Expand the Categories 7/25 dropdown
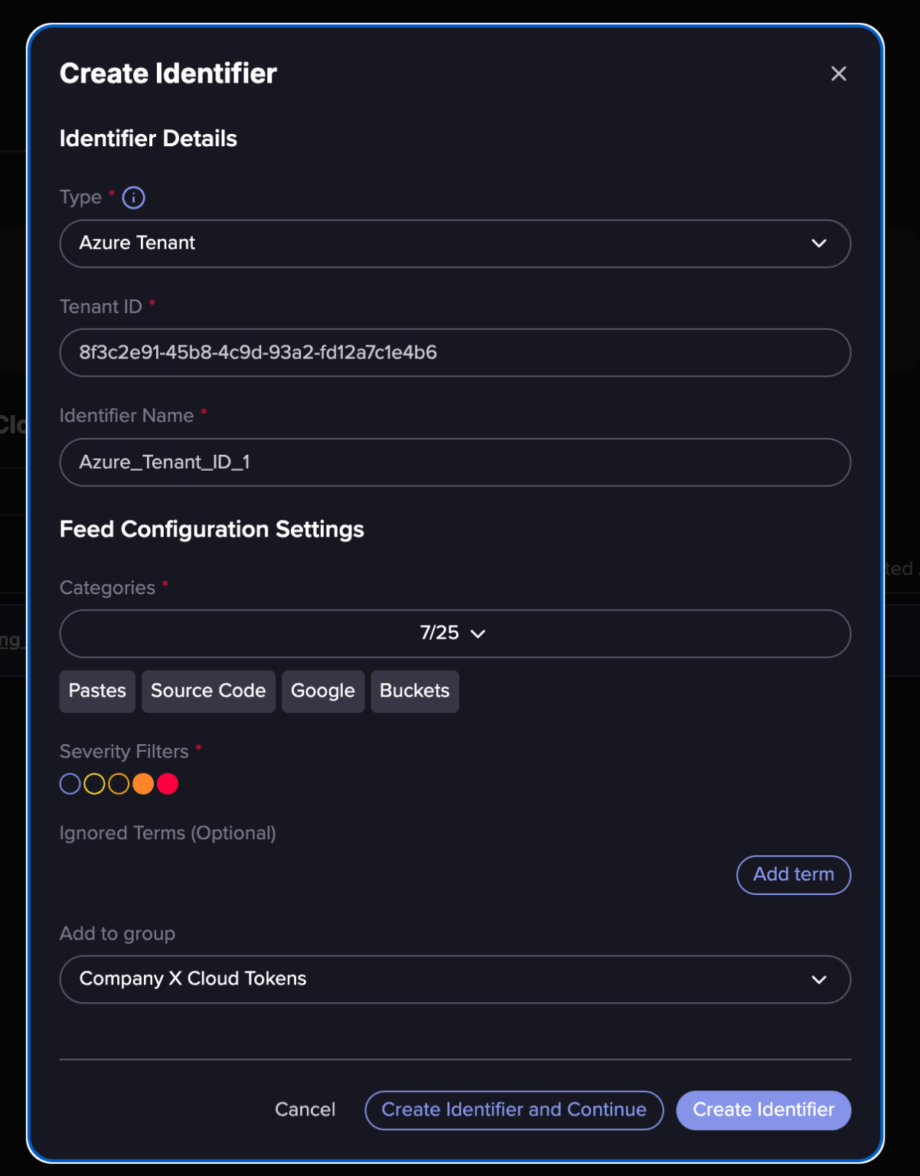This screenshot has height=1176, width=920. 455,633
